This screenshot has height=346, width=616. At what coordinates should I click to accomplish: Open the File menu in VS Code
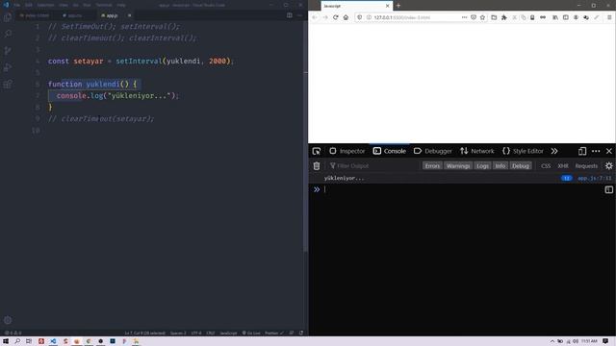(17, 5)
